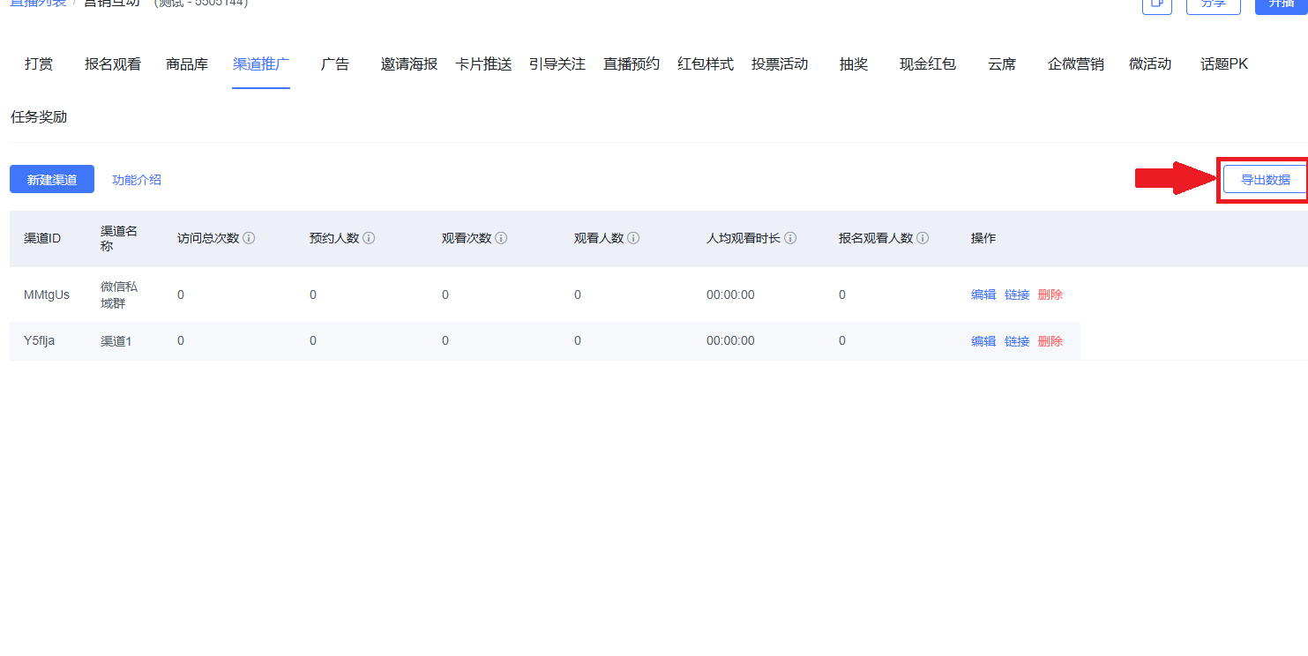Image resolution: width=1308 pixels, height=656 pixels.
Task: Click 00:00:00 in the Y5flja row
Action: click(x=730, y=341)
